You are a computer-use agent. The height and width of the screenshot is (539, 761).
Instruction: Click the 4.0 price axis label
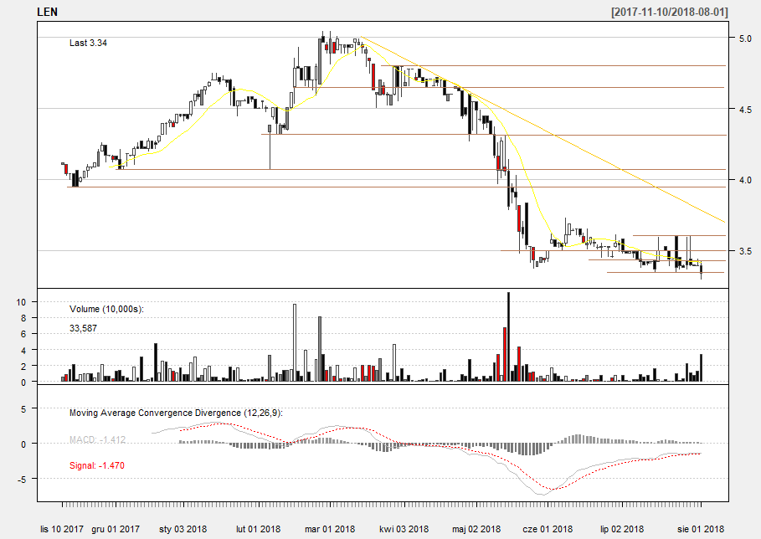[745, 180]
